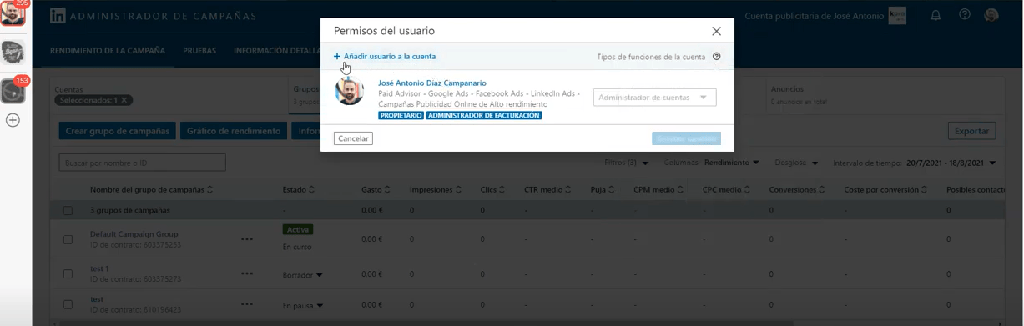Click José Antonio's profile photo in dialog
This screenshot has width=1024, height=326.
click(x=350, y=91)
